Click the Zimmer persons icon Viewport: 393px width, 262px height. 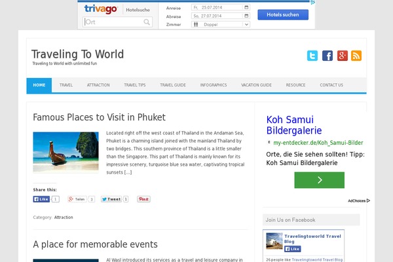196,24
